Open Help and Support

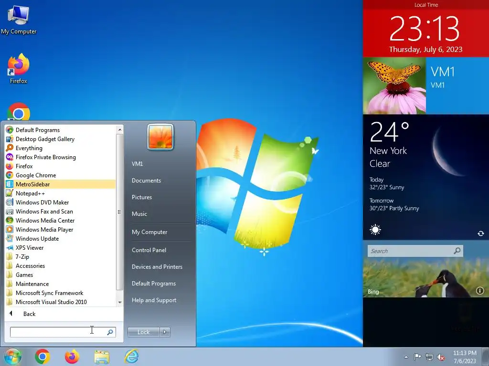(x=154, y=300)
